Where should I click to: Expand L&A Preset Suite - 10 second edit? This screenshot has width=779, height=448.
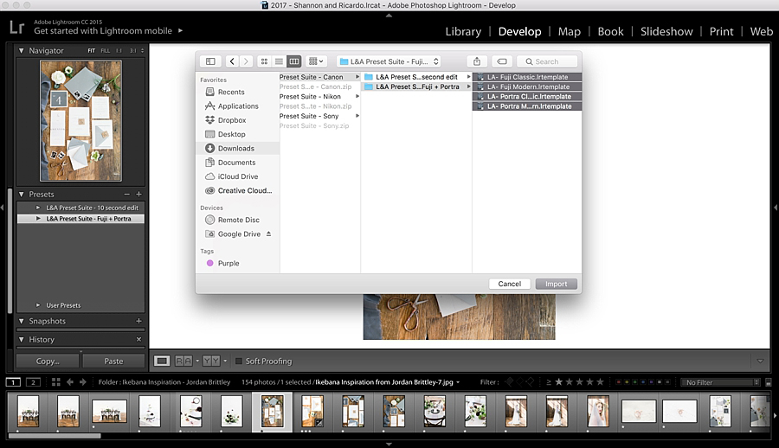point(38,208)
